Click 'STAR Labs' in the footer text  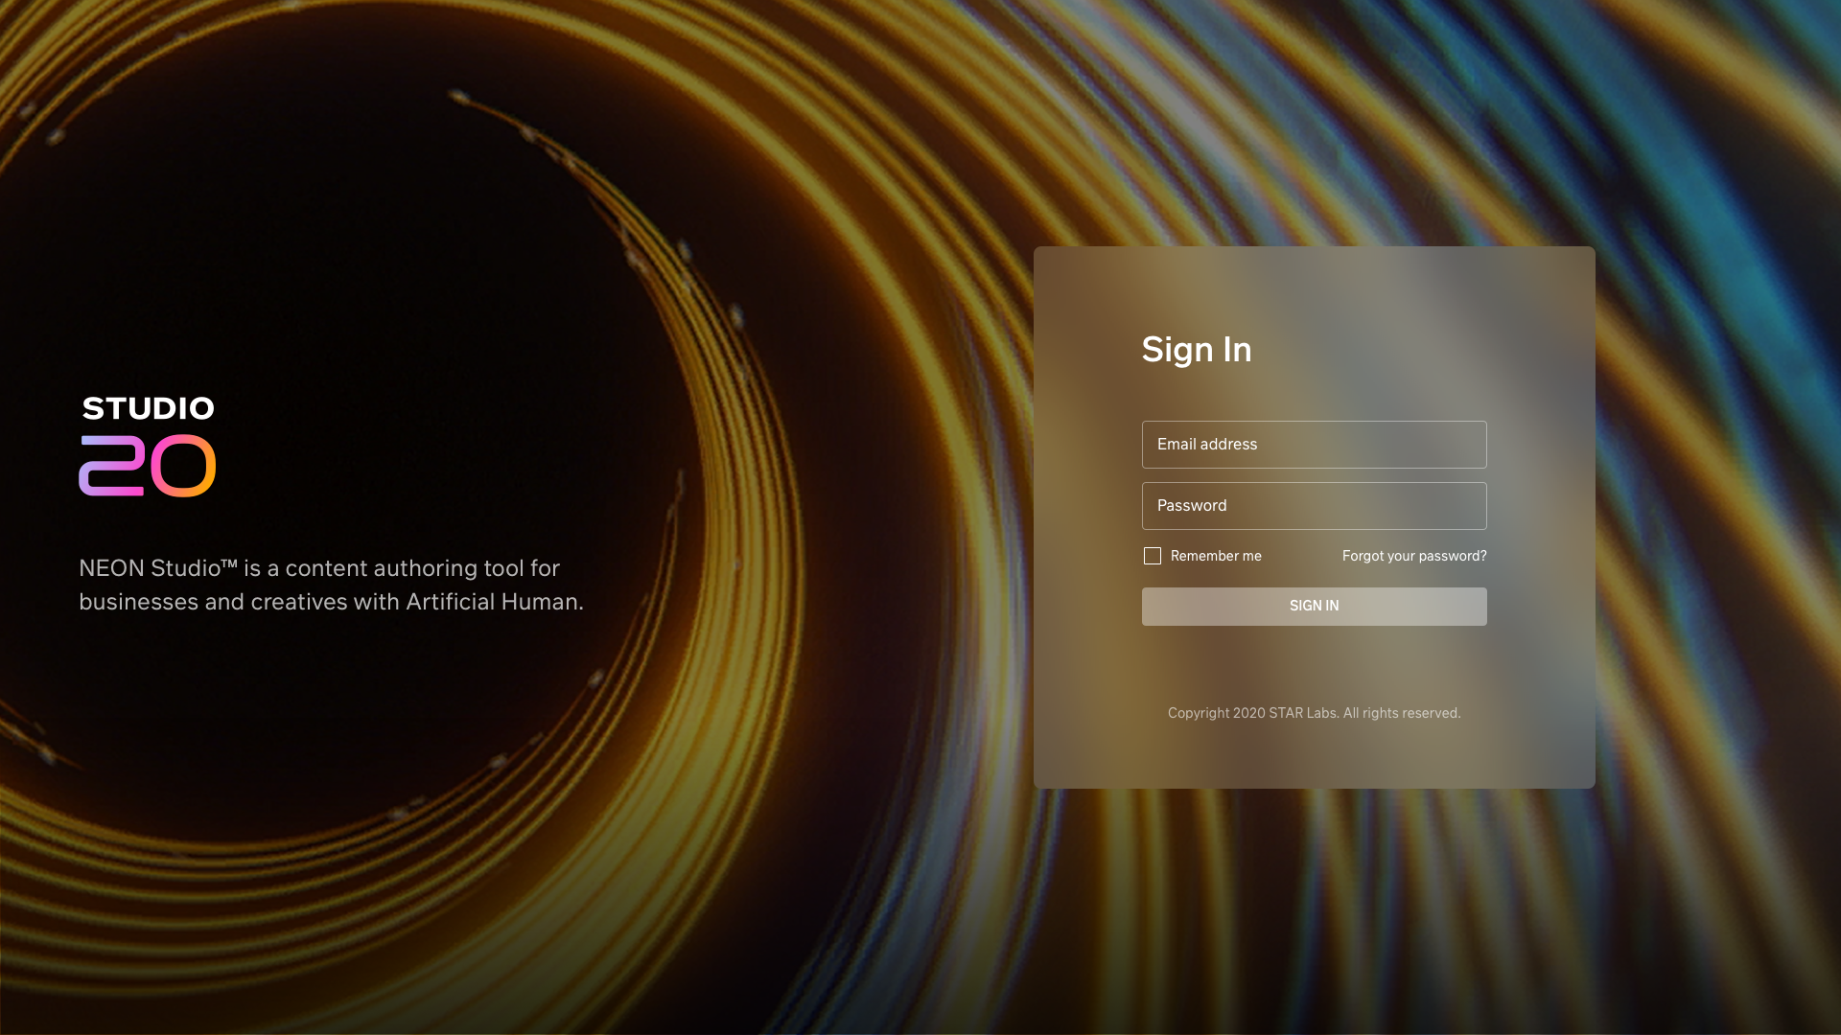click(1302, 713)
